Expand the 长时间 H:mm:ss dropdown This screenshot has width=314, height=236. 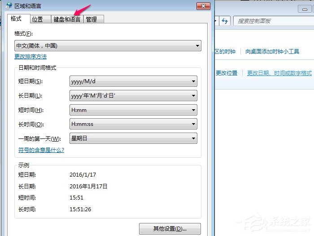(133, 124)
